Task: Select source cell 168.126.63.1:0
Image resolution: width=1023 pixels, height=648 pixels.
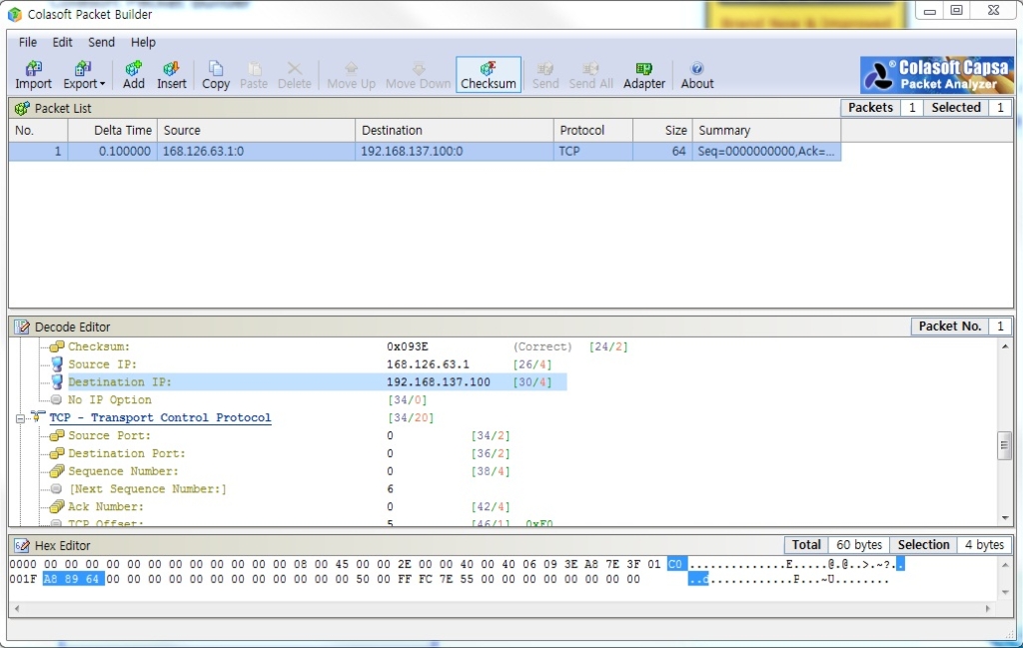Action: click(x=256, y=151)
